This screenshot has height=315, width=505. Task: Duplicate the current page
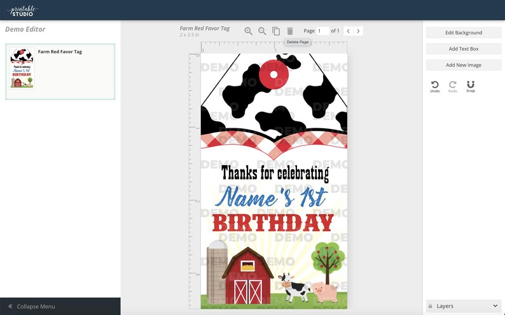276,31
